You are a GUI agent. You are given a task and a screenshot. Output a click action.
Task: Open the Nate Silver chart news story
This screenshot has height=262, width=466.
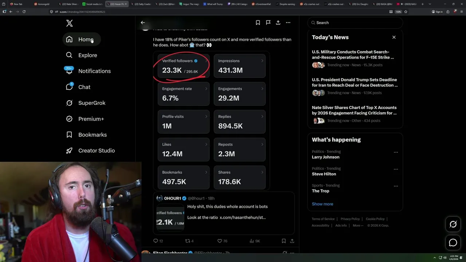tap(355, 114)
